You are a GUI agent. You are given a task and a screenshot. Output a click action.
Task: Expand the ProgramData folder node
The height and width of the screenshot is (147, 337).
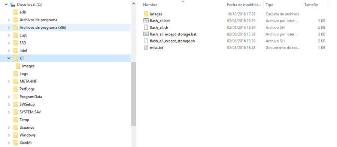tap(9, 97)
